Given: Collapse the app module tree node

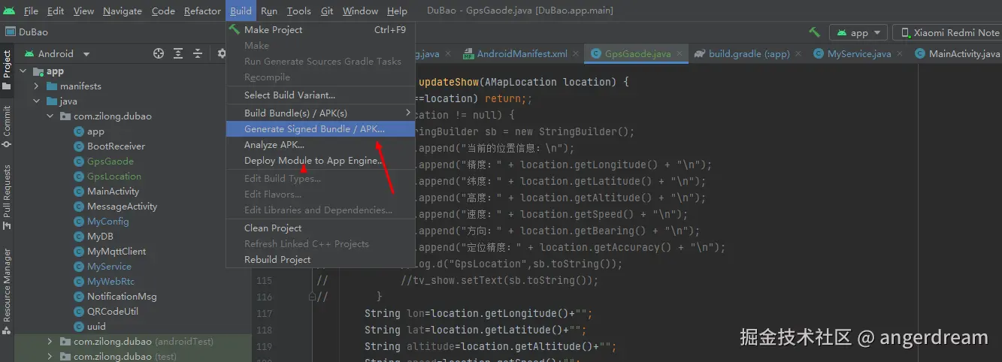Looking at the screenshot, I should coord(23,71).
